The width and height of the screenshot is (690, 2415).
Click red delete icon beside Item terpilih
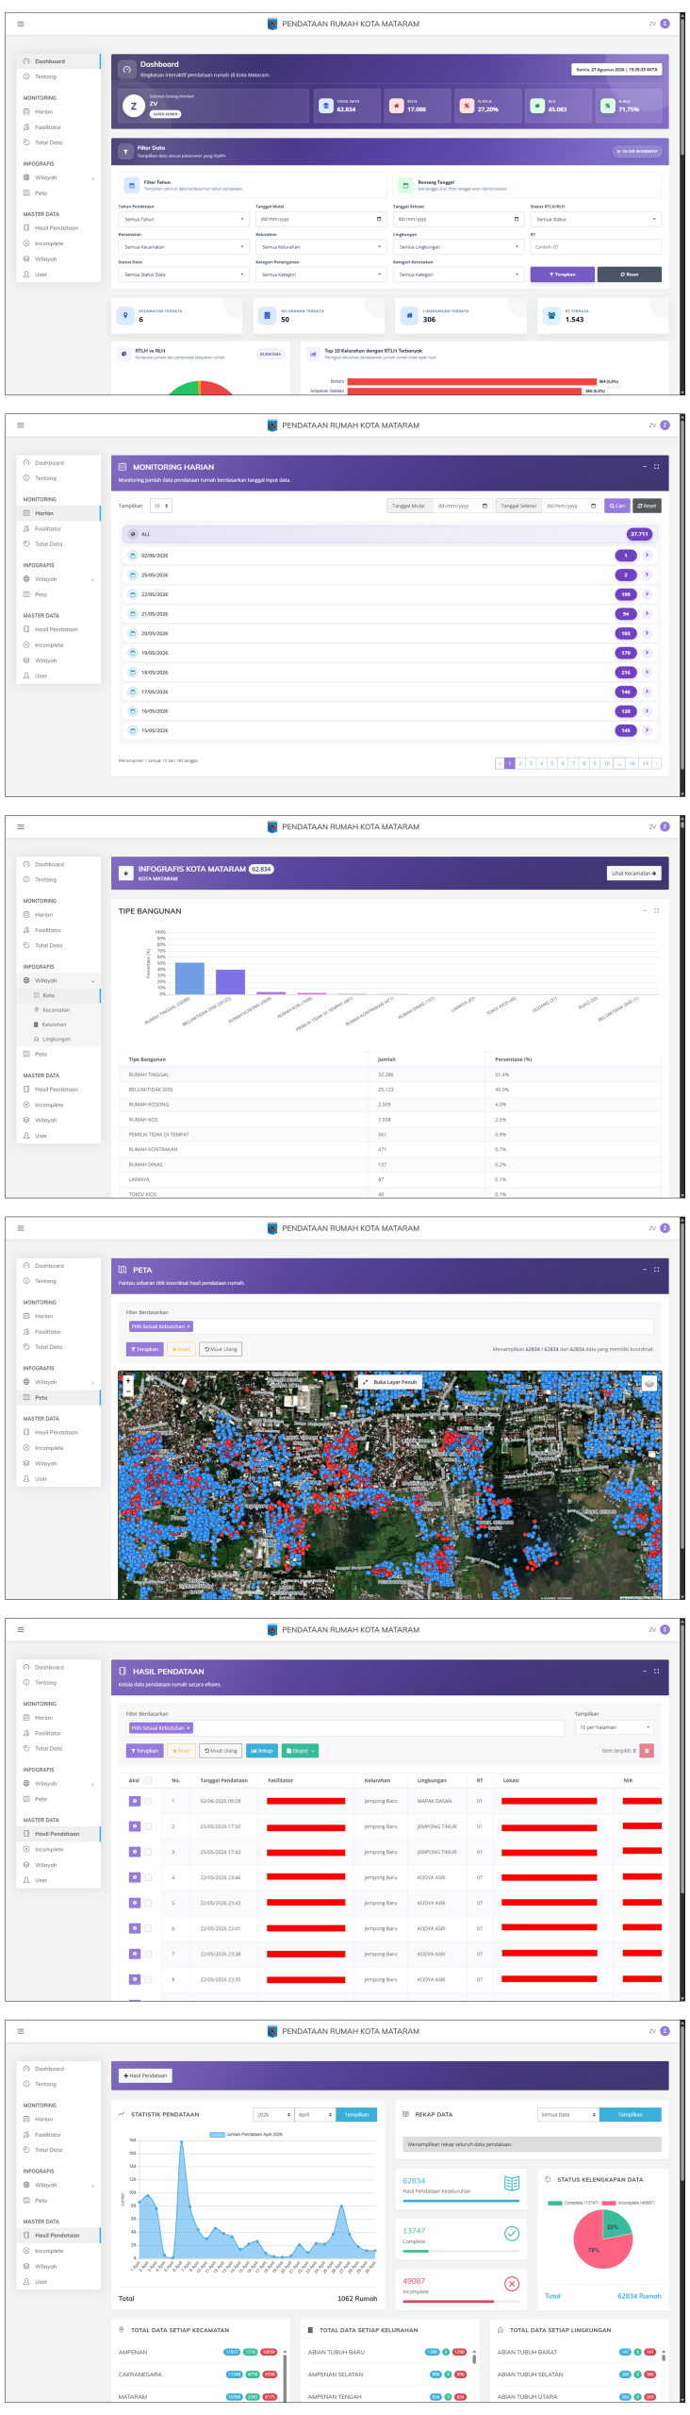click(647, 1751)
